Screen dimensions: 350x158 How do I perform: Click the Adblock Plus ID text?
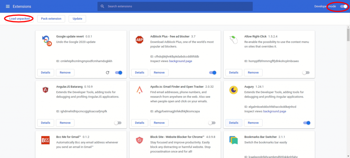pos(175,57)
